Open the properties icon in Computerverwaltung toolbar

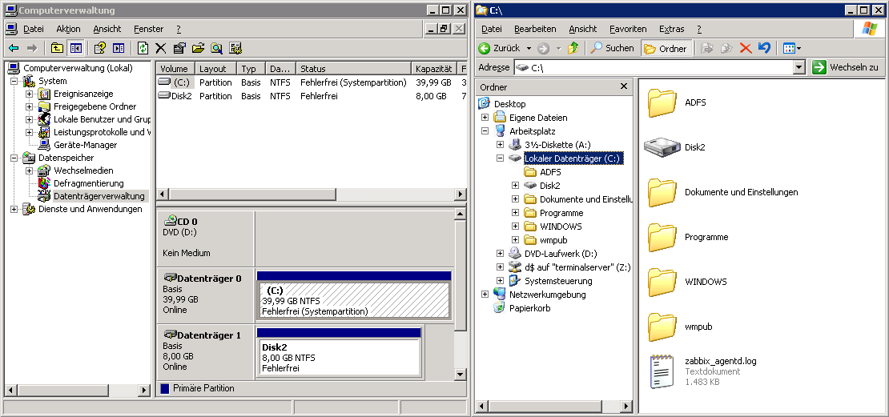[179, 48]
